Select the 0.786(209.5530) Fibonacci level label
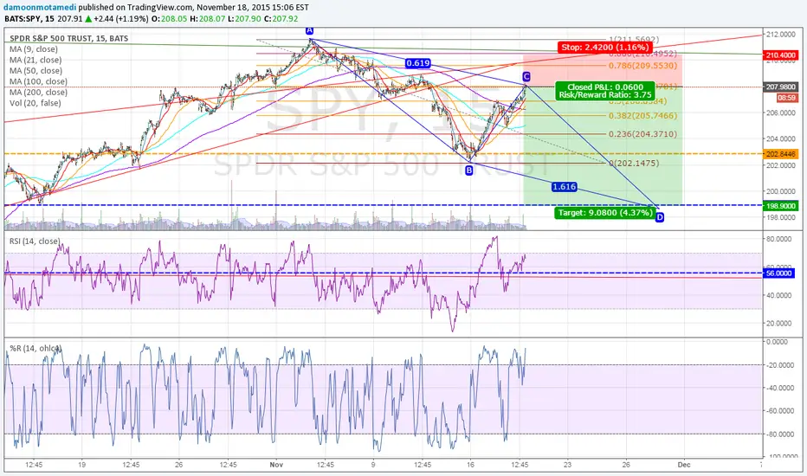The height and width of the screenshot is (476, 807). point(642,66)
